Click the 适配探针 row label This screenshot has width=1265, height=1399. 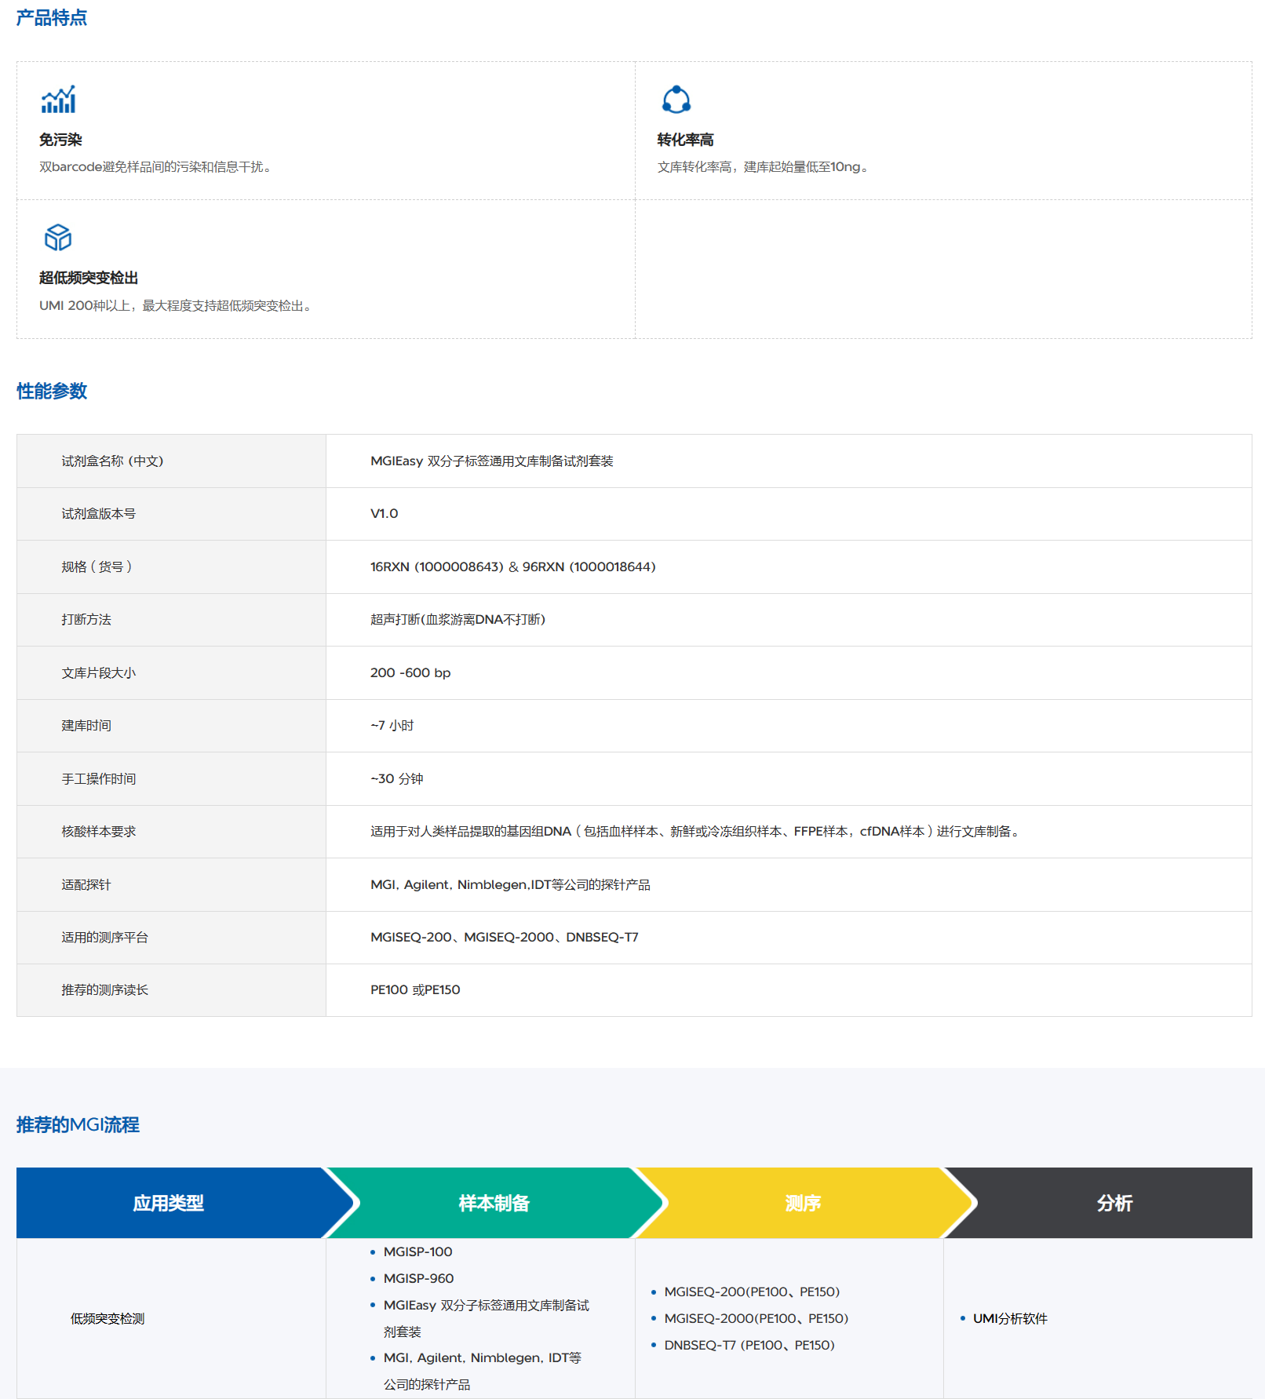click(x=86, y=884)
